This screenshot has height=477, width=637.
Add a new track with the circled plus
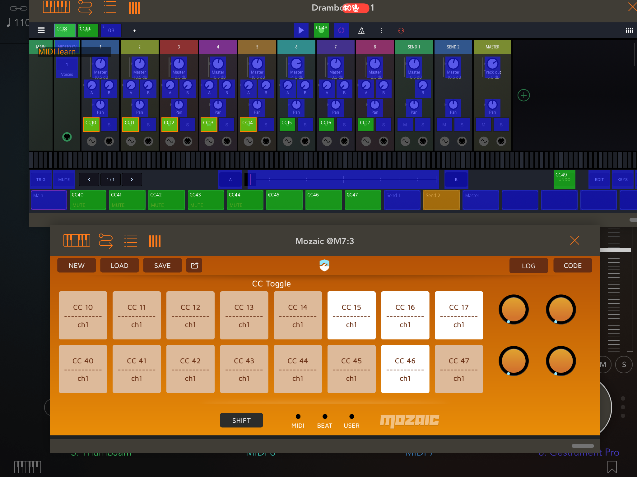point(524,95)
